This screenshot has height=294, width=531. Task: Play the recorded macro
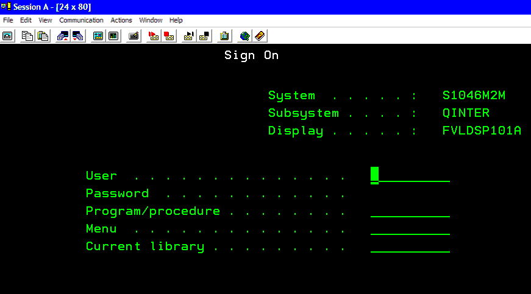tap(188, 36)
